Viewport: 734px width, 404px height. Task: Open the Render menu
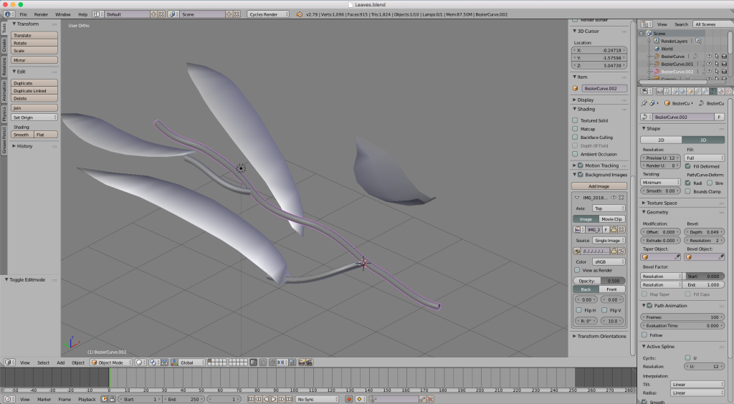tap(41, 14)
